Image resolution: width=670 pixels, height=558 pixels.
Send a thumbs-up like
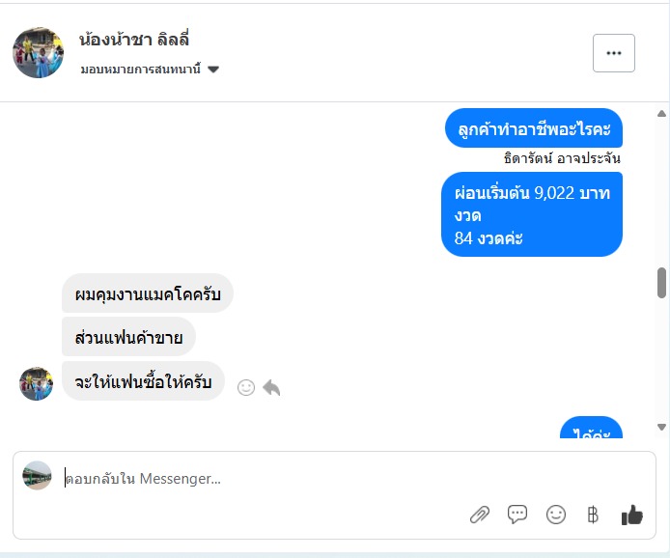pyautogui.click(x=632, y=515)
